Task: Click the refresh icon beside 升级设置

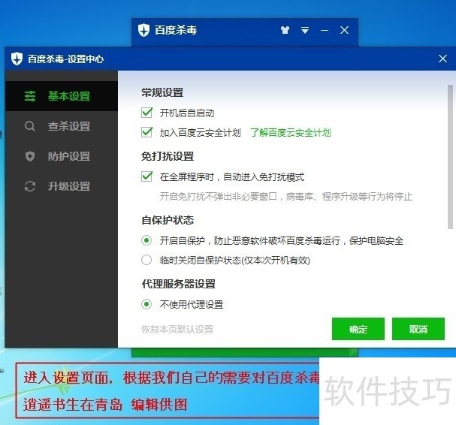Action: [29, 186]
